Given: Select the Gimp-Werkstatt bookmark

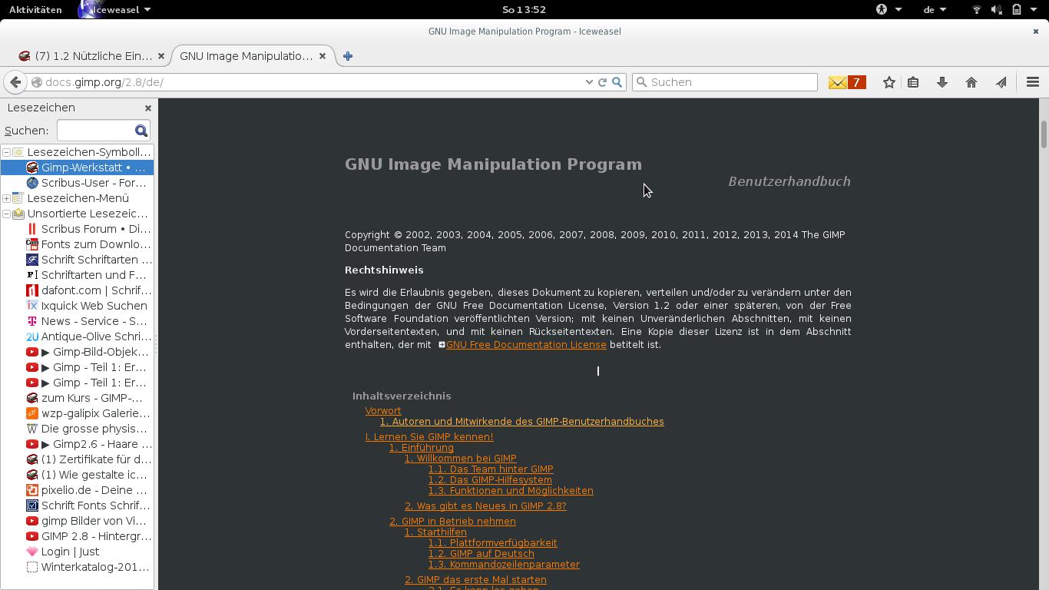Looking at the screenshot, I should point(77,167).
